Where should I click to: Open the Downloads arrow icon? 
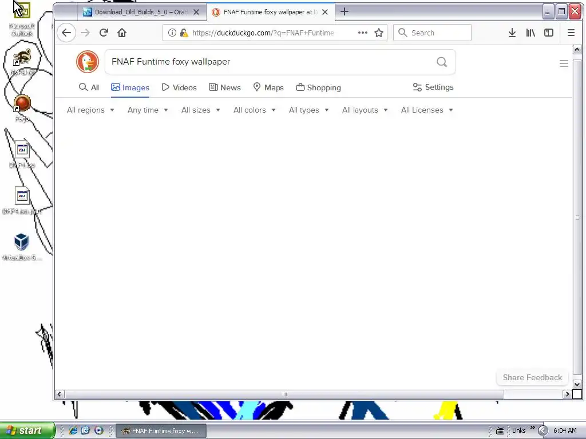pyautogui.click(x=512, y=33)
